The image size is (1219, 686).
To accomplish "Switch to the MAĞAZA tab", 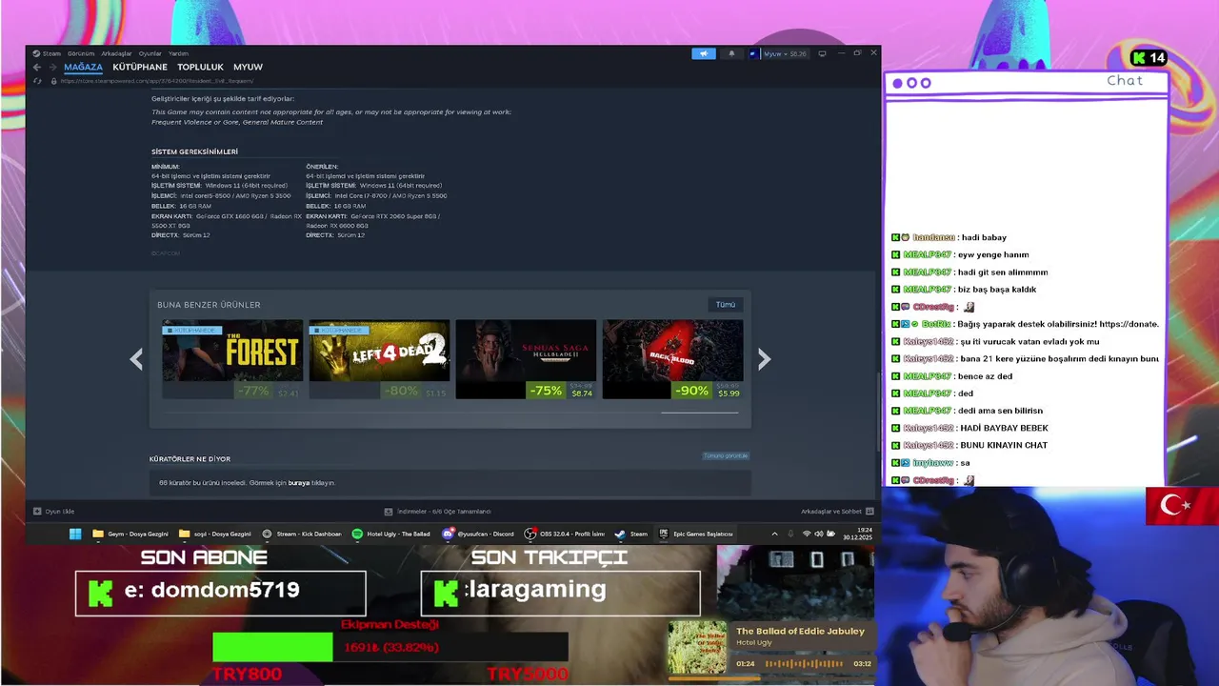I will click(83, 67).
